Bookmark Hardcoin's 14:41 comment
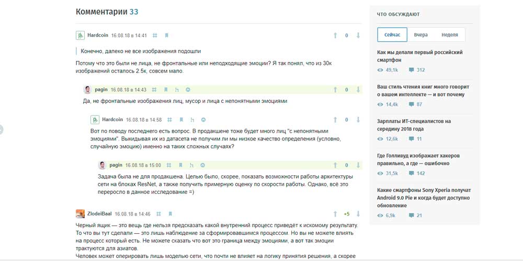This screenshot has height=261, width=523. [166, 35]
